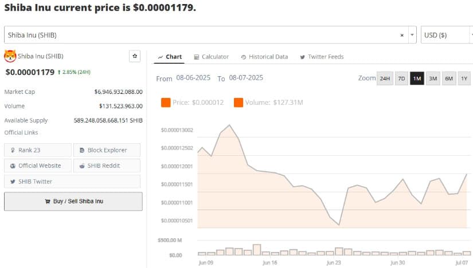Click the rank medal icon beside Rank 23
Viewport: 473px width, 268px height.
click(13, 150)
